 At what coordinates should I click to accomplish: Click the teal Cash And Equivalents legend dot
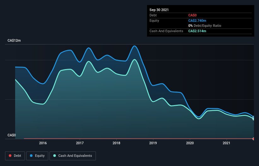[55, 156]
